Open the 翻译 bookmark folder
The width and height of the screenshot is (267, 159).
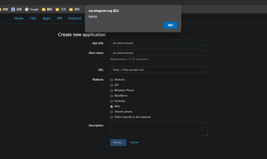point(47,9)
